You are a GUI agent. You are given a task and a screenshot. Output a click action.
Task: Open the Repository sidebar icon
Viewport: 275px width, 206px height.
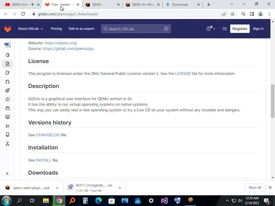pos(7,64)
